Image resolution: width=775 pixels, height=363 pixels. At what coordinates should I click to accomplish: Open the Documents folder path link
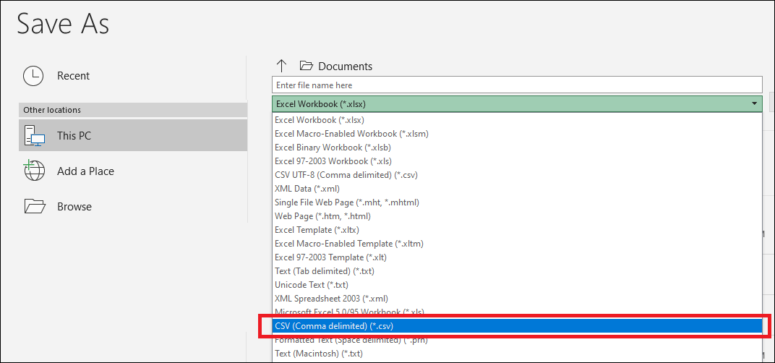point(345,66)
